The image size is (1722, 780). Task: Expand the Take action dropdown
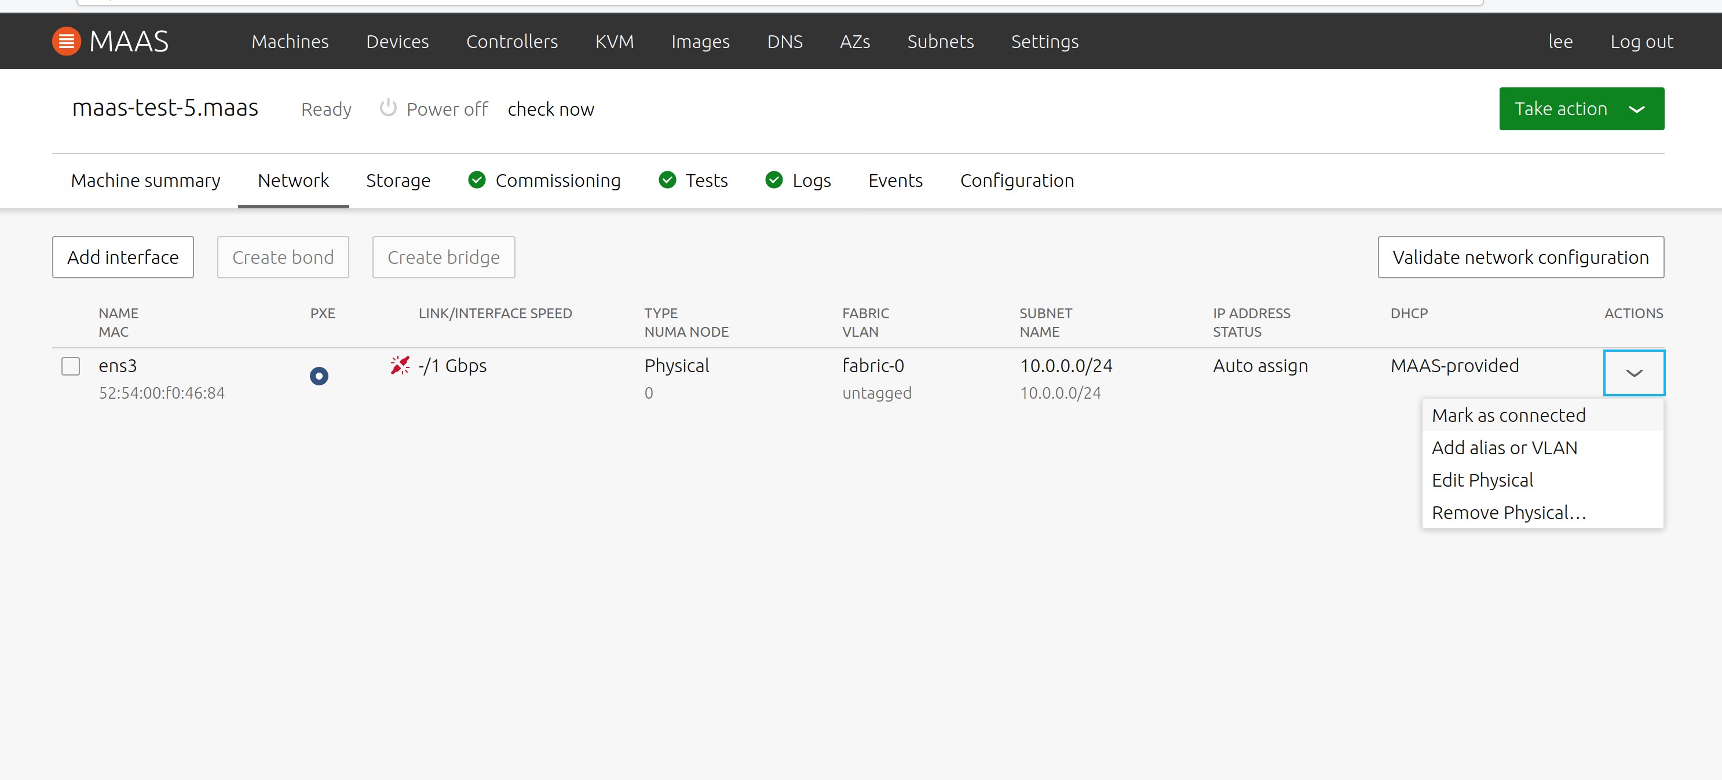click(x=1581, y=109)
